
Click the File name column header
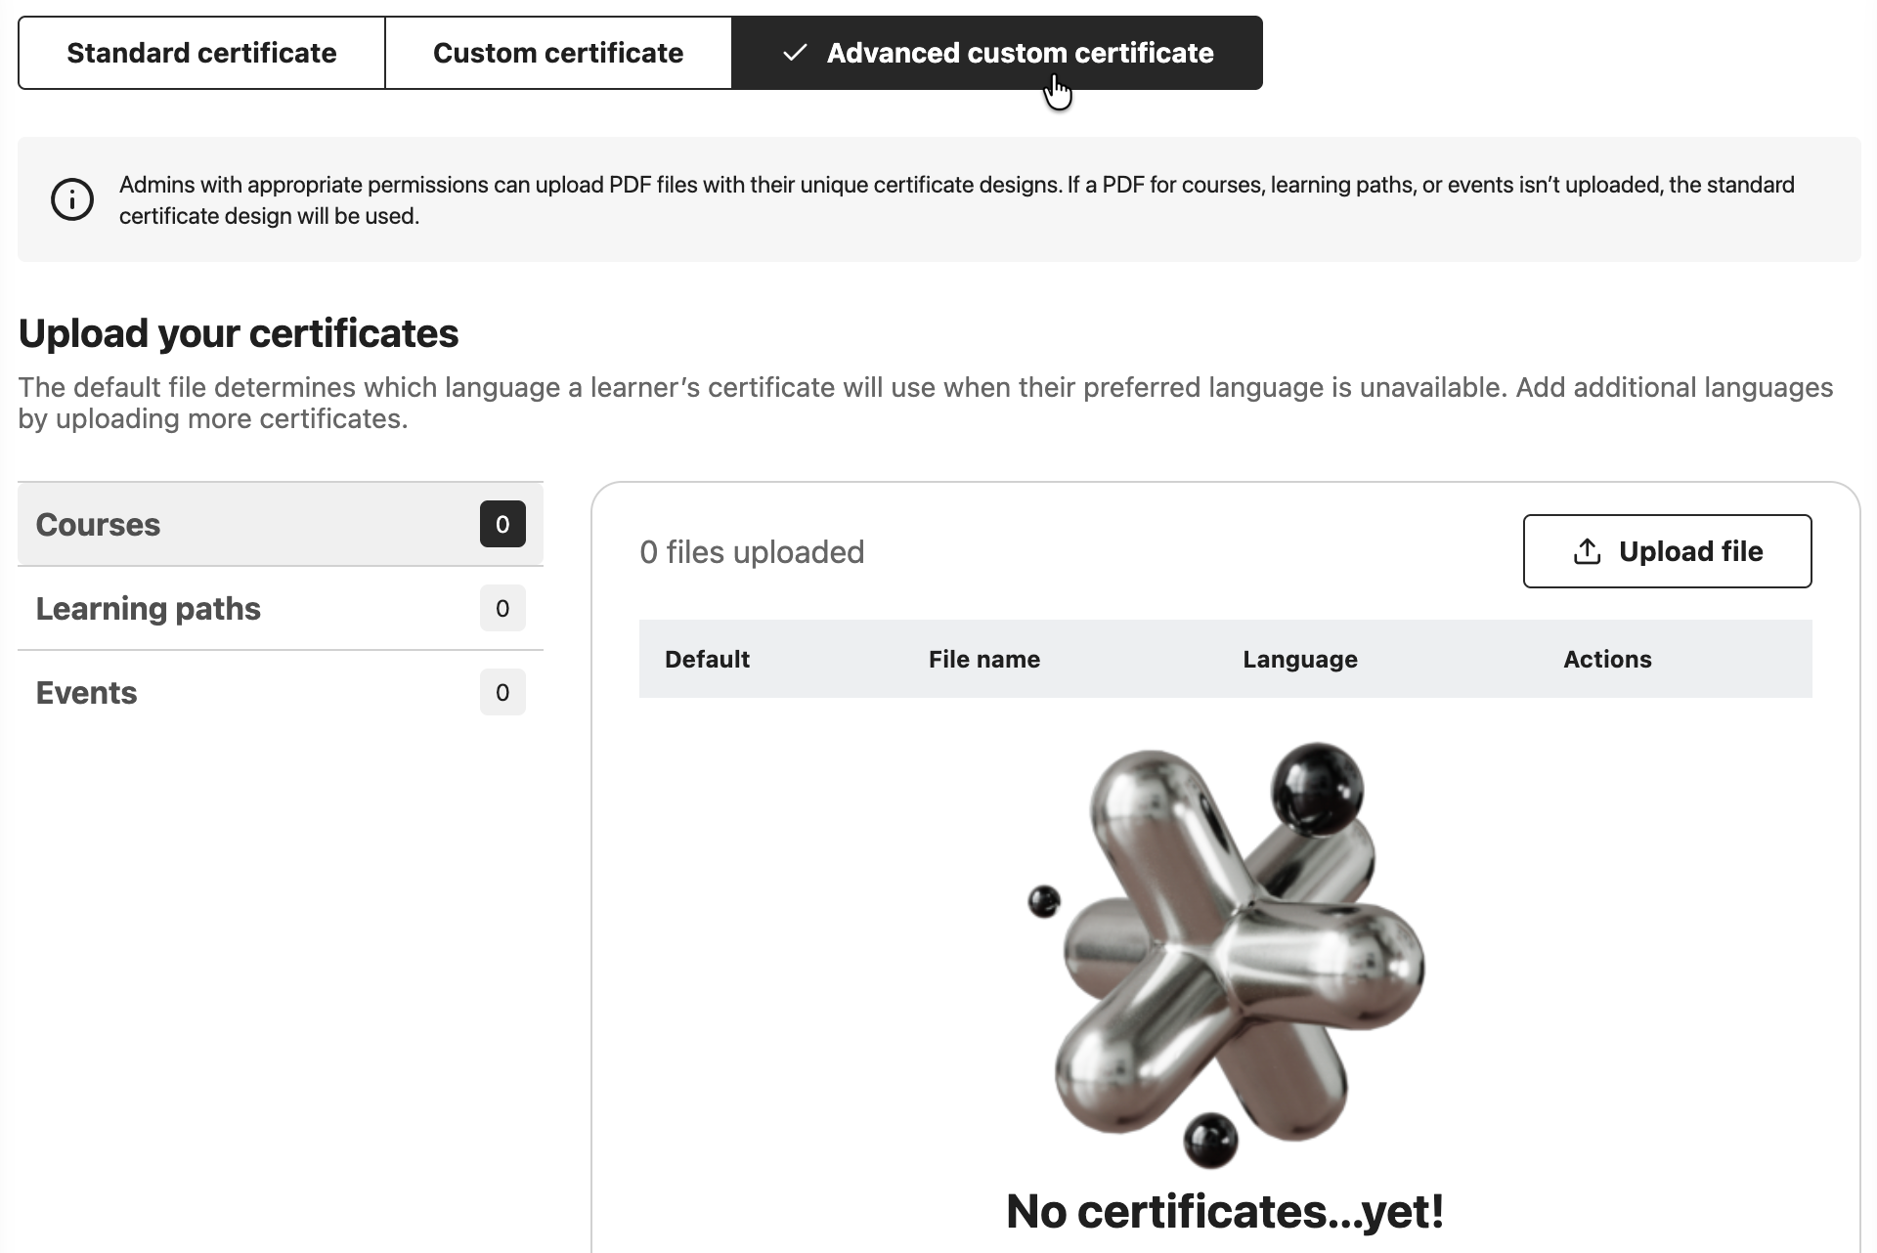point(983,660)
